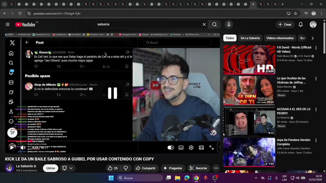The width and height of the screenshot is (326, 183).
Task: Open the Arpa De Pandora Versión Completa title
Action: [x=293, y=142]
